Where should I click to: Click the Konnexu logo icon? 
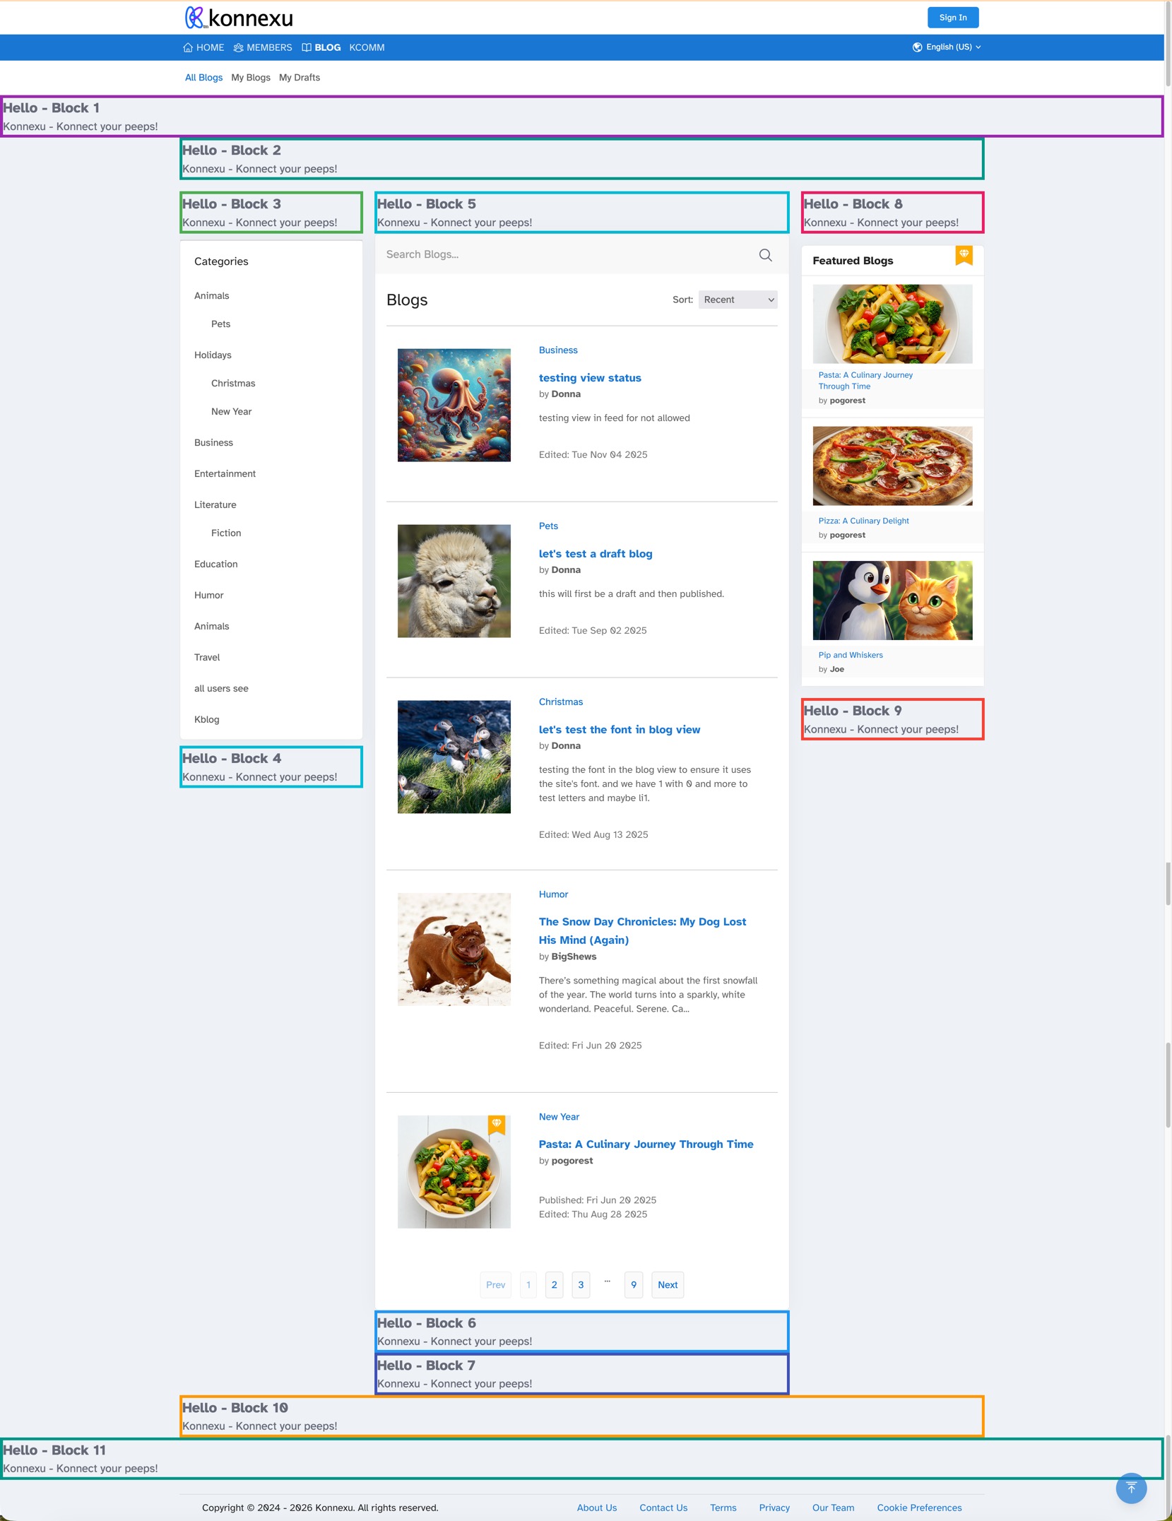click(x=194, y=18)
